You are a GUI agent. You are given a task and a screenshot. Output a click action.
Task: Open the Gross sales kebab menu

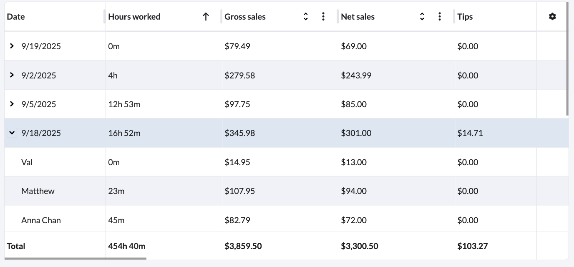323,16
